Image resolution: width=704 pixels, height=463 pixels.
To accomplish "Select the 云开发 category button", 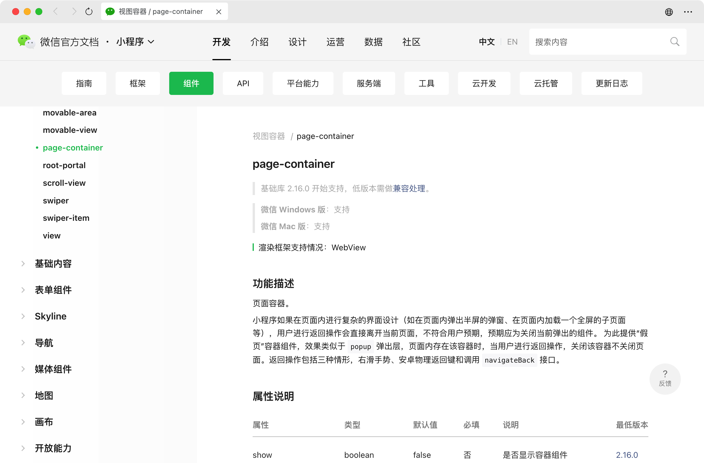I will pyautogui.click(x=484, y=83).
